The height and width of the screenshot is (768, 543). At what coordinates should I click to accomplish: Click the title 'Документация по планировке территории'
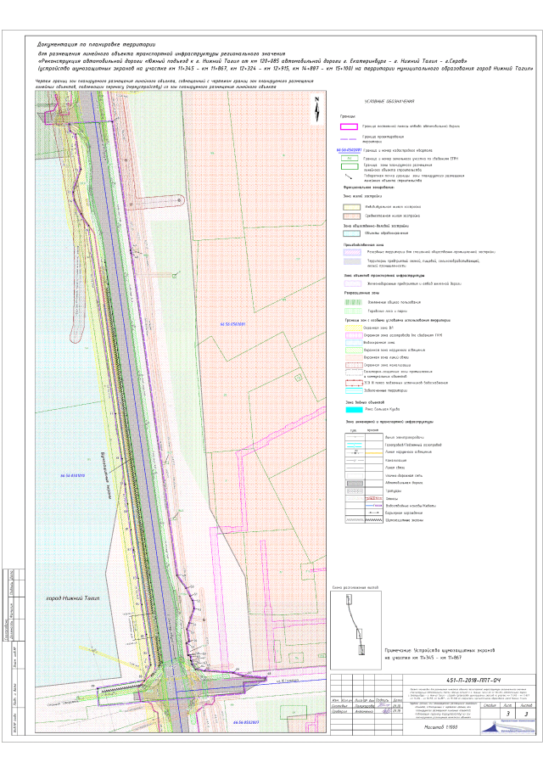97,45
